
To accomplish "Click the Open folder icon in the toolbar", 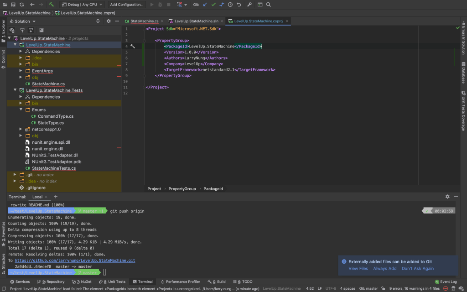I will 5,5.
